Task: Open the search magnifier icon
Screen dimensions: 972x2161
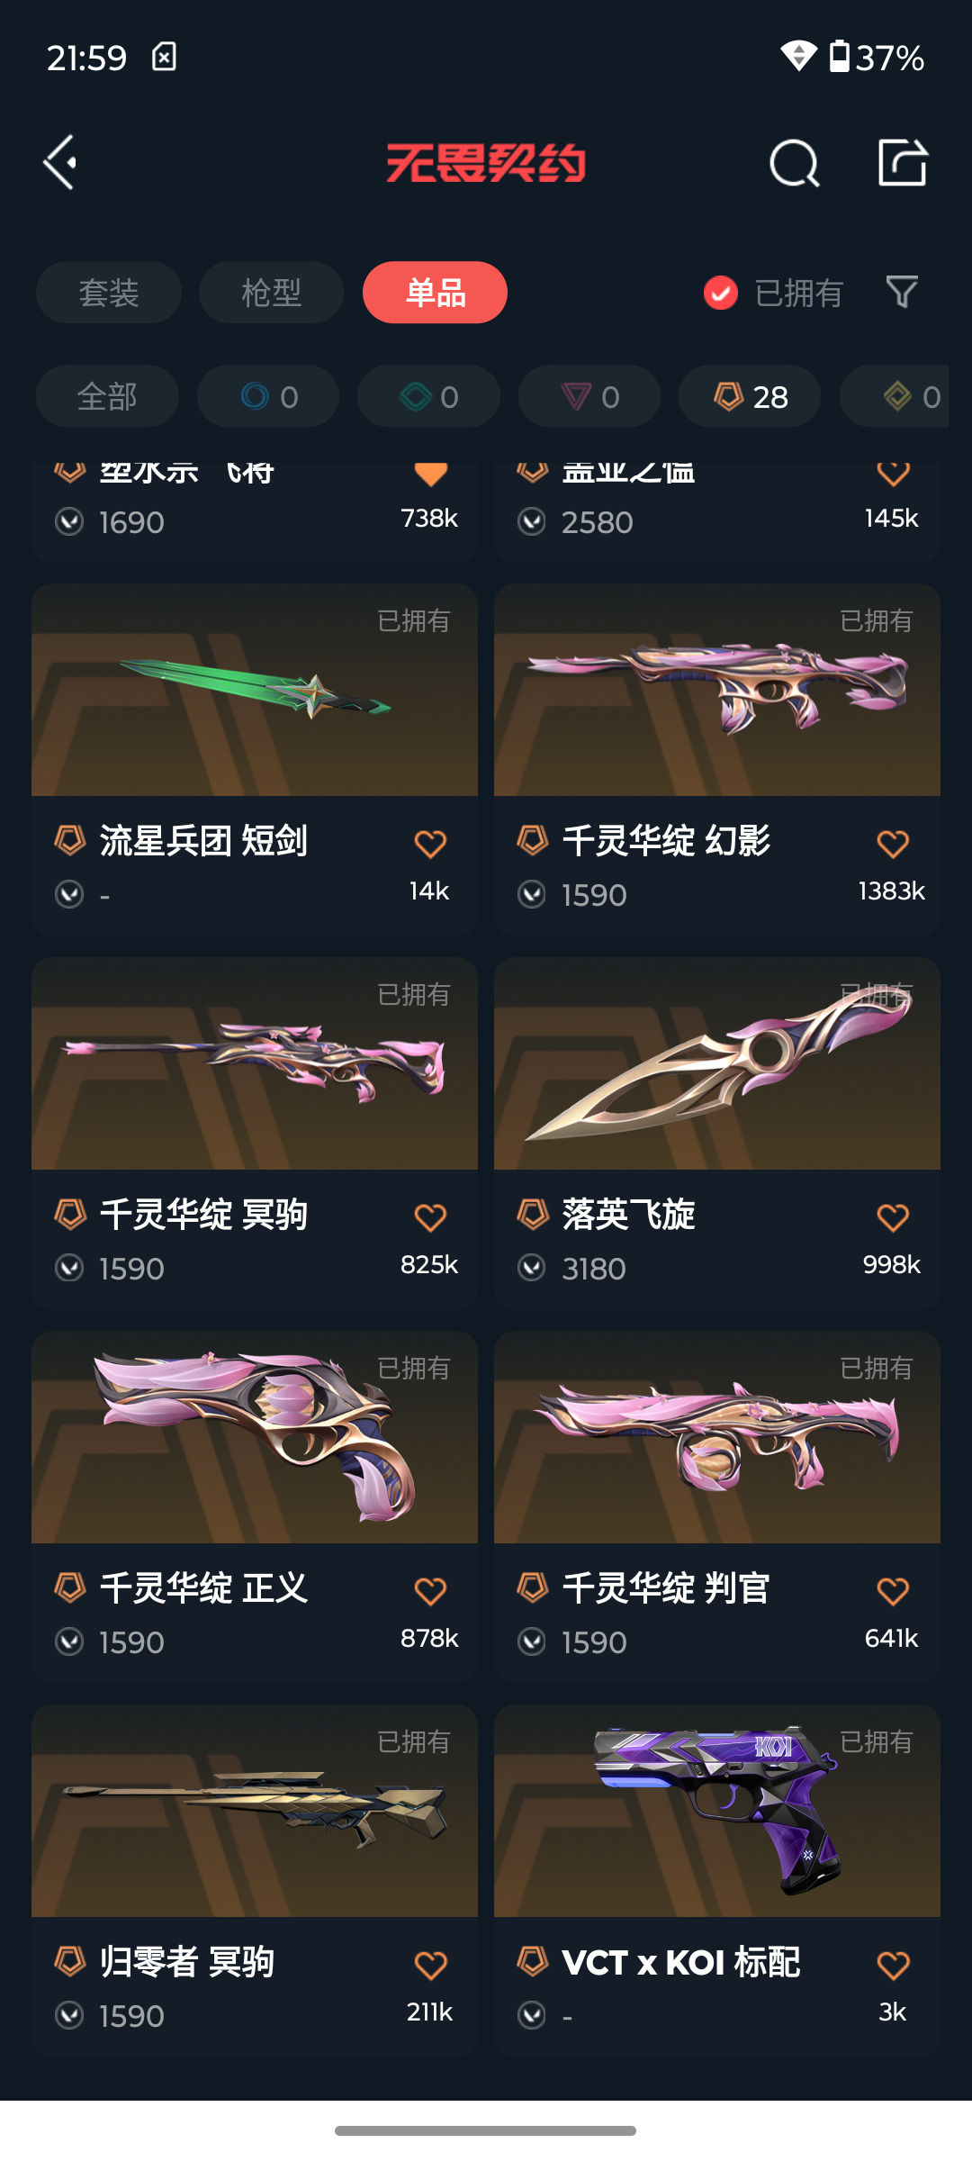Action: click(x=794, y=163)
